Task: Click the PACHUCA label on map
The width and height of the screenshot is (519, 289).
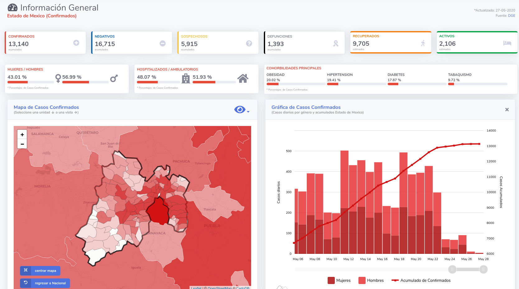Action: tap(181, 161)
